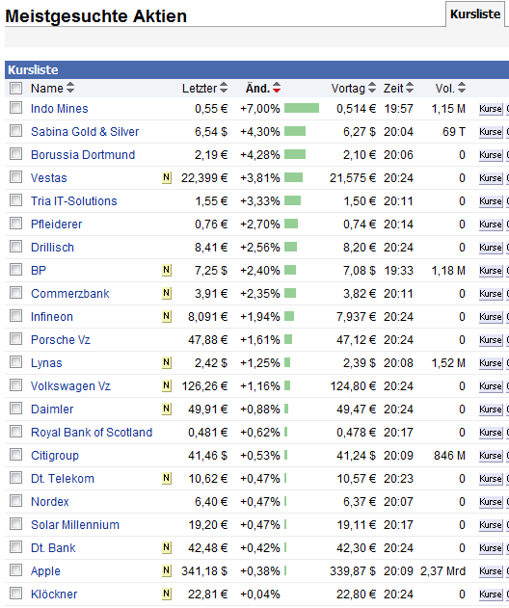Viewport: 509px width, 608px height.
Task: Open the N news icon for Apple
Action: [167, 570]
